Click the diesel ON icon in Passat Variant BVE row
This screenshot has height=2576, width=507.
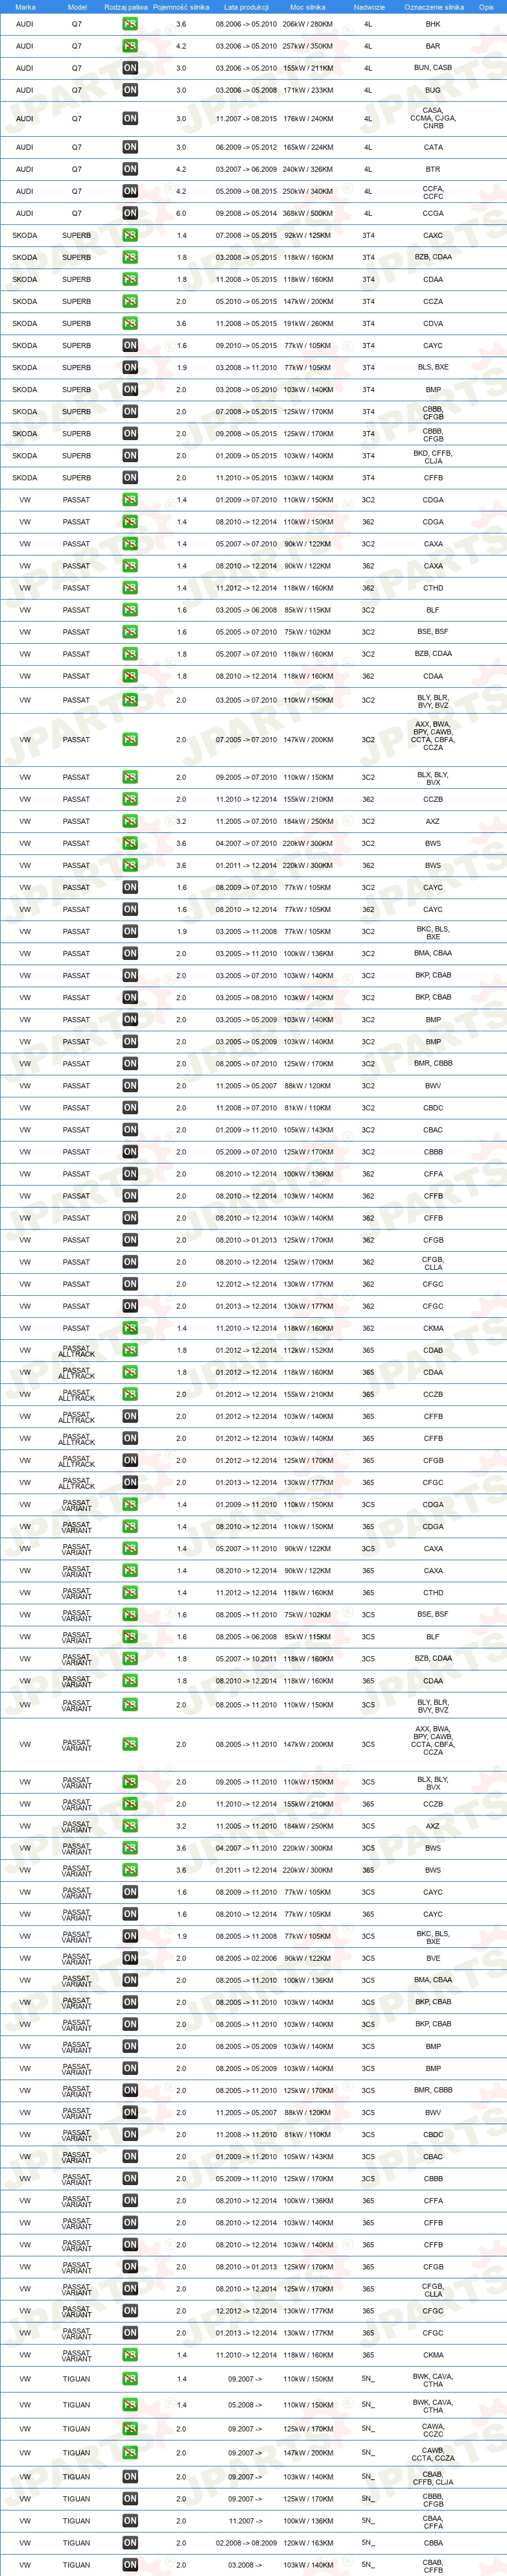[x=130, y=1958]
